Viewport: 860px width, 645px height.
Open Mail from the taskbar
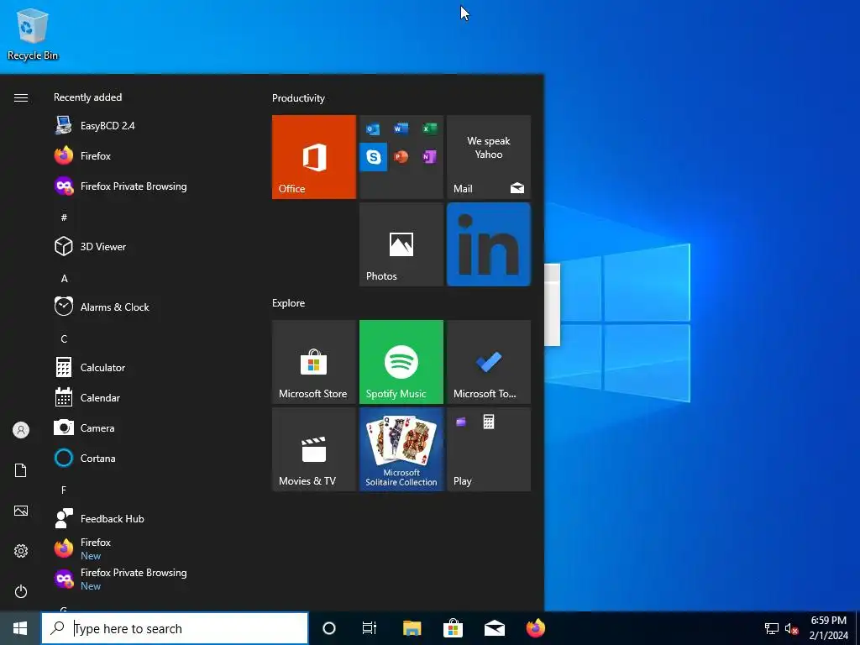pos(494,628)
